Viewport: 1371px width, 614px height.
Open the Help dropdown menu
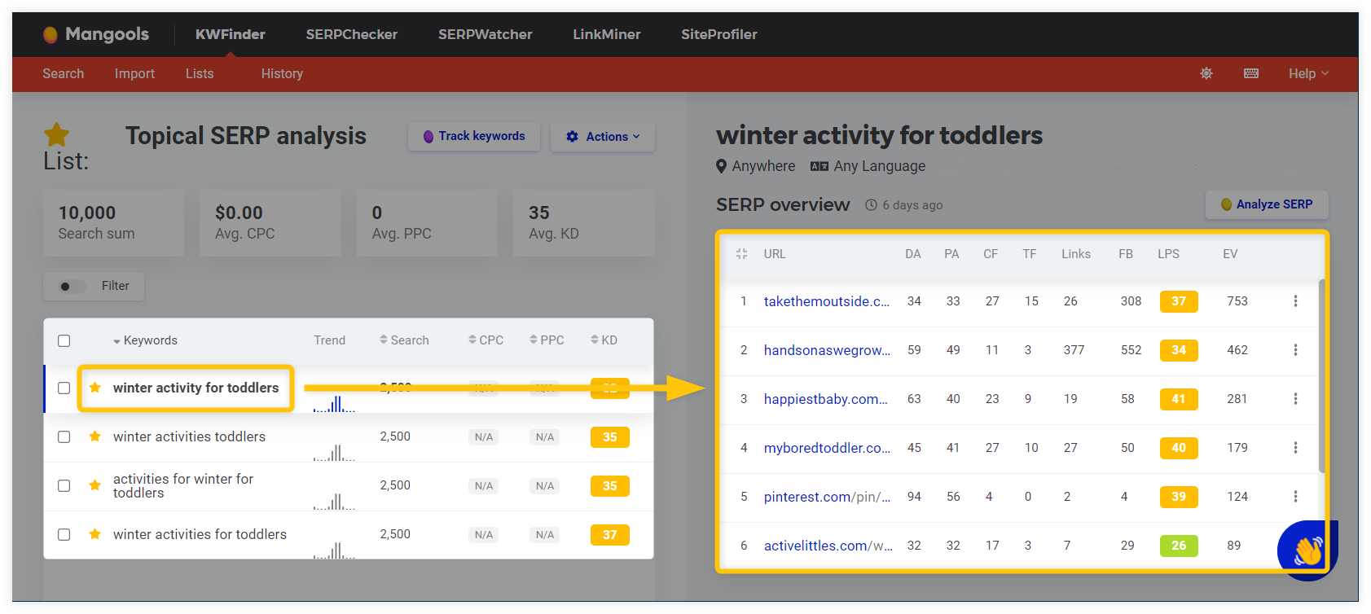[1308, 73]
